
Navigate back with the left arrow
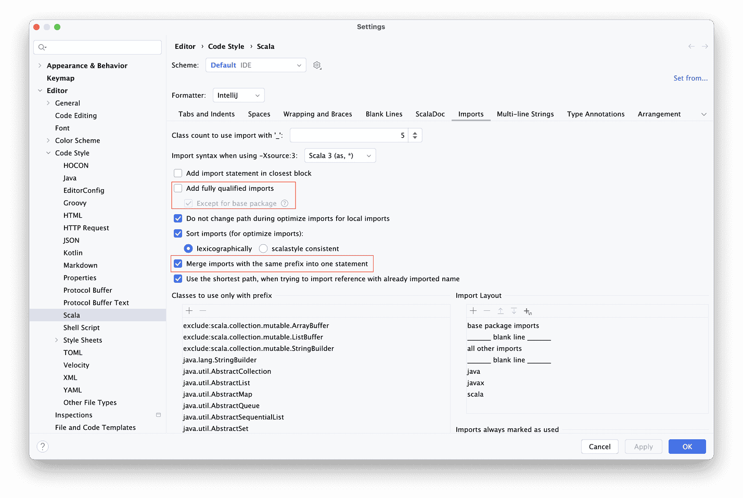click(x=691, y=47)
